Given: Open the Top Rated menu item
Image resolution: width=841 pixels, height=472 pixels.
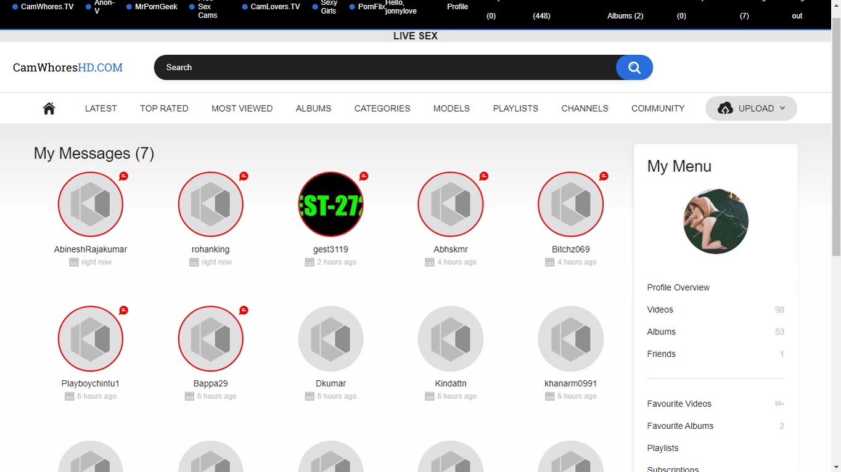Looking at the screenshot, I should pyautogui.click(x=164, y=108).
